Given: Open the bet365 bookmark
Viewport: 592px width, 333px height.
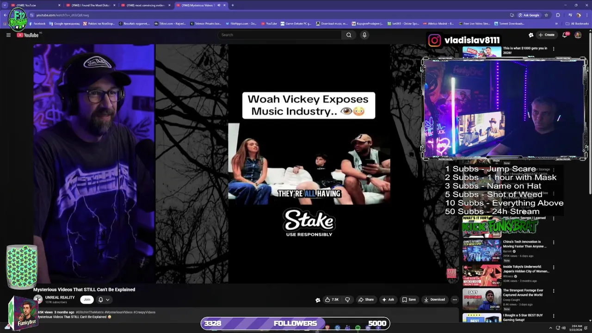Looking at the screenshot, I should [403, 24].
